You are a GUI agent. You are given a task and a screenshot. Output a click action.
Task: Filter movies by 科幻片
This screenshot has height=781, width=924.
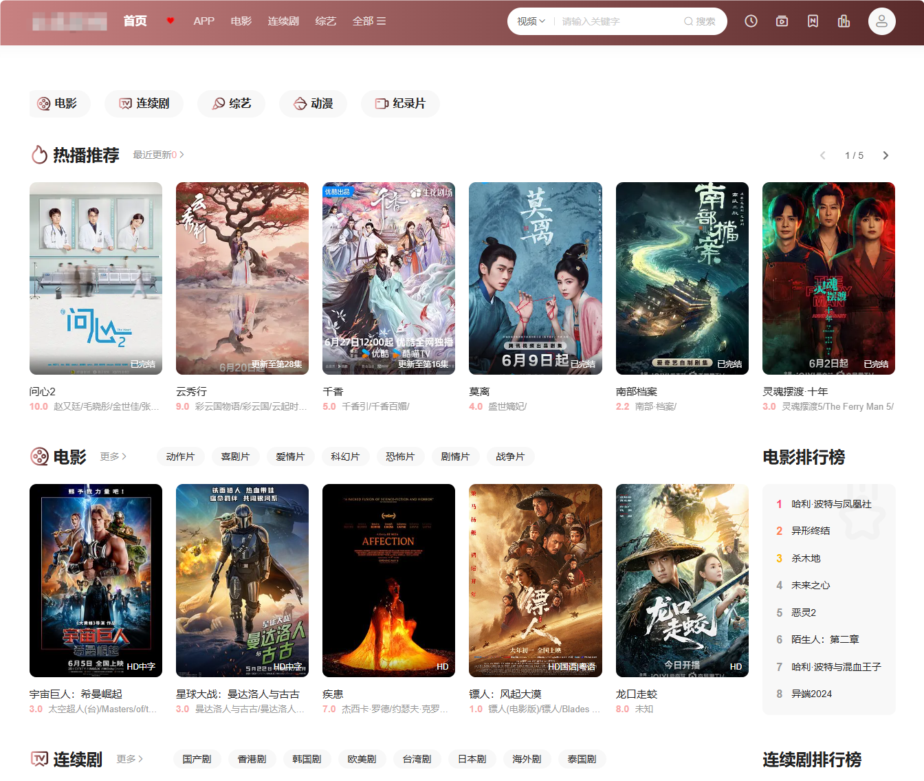click(x=345, y=456)
